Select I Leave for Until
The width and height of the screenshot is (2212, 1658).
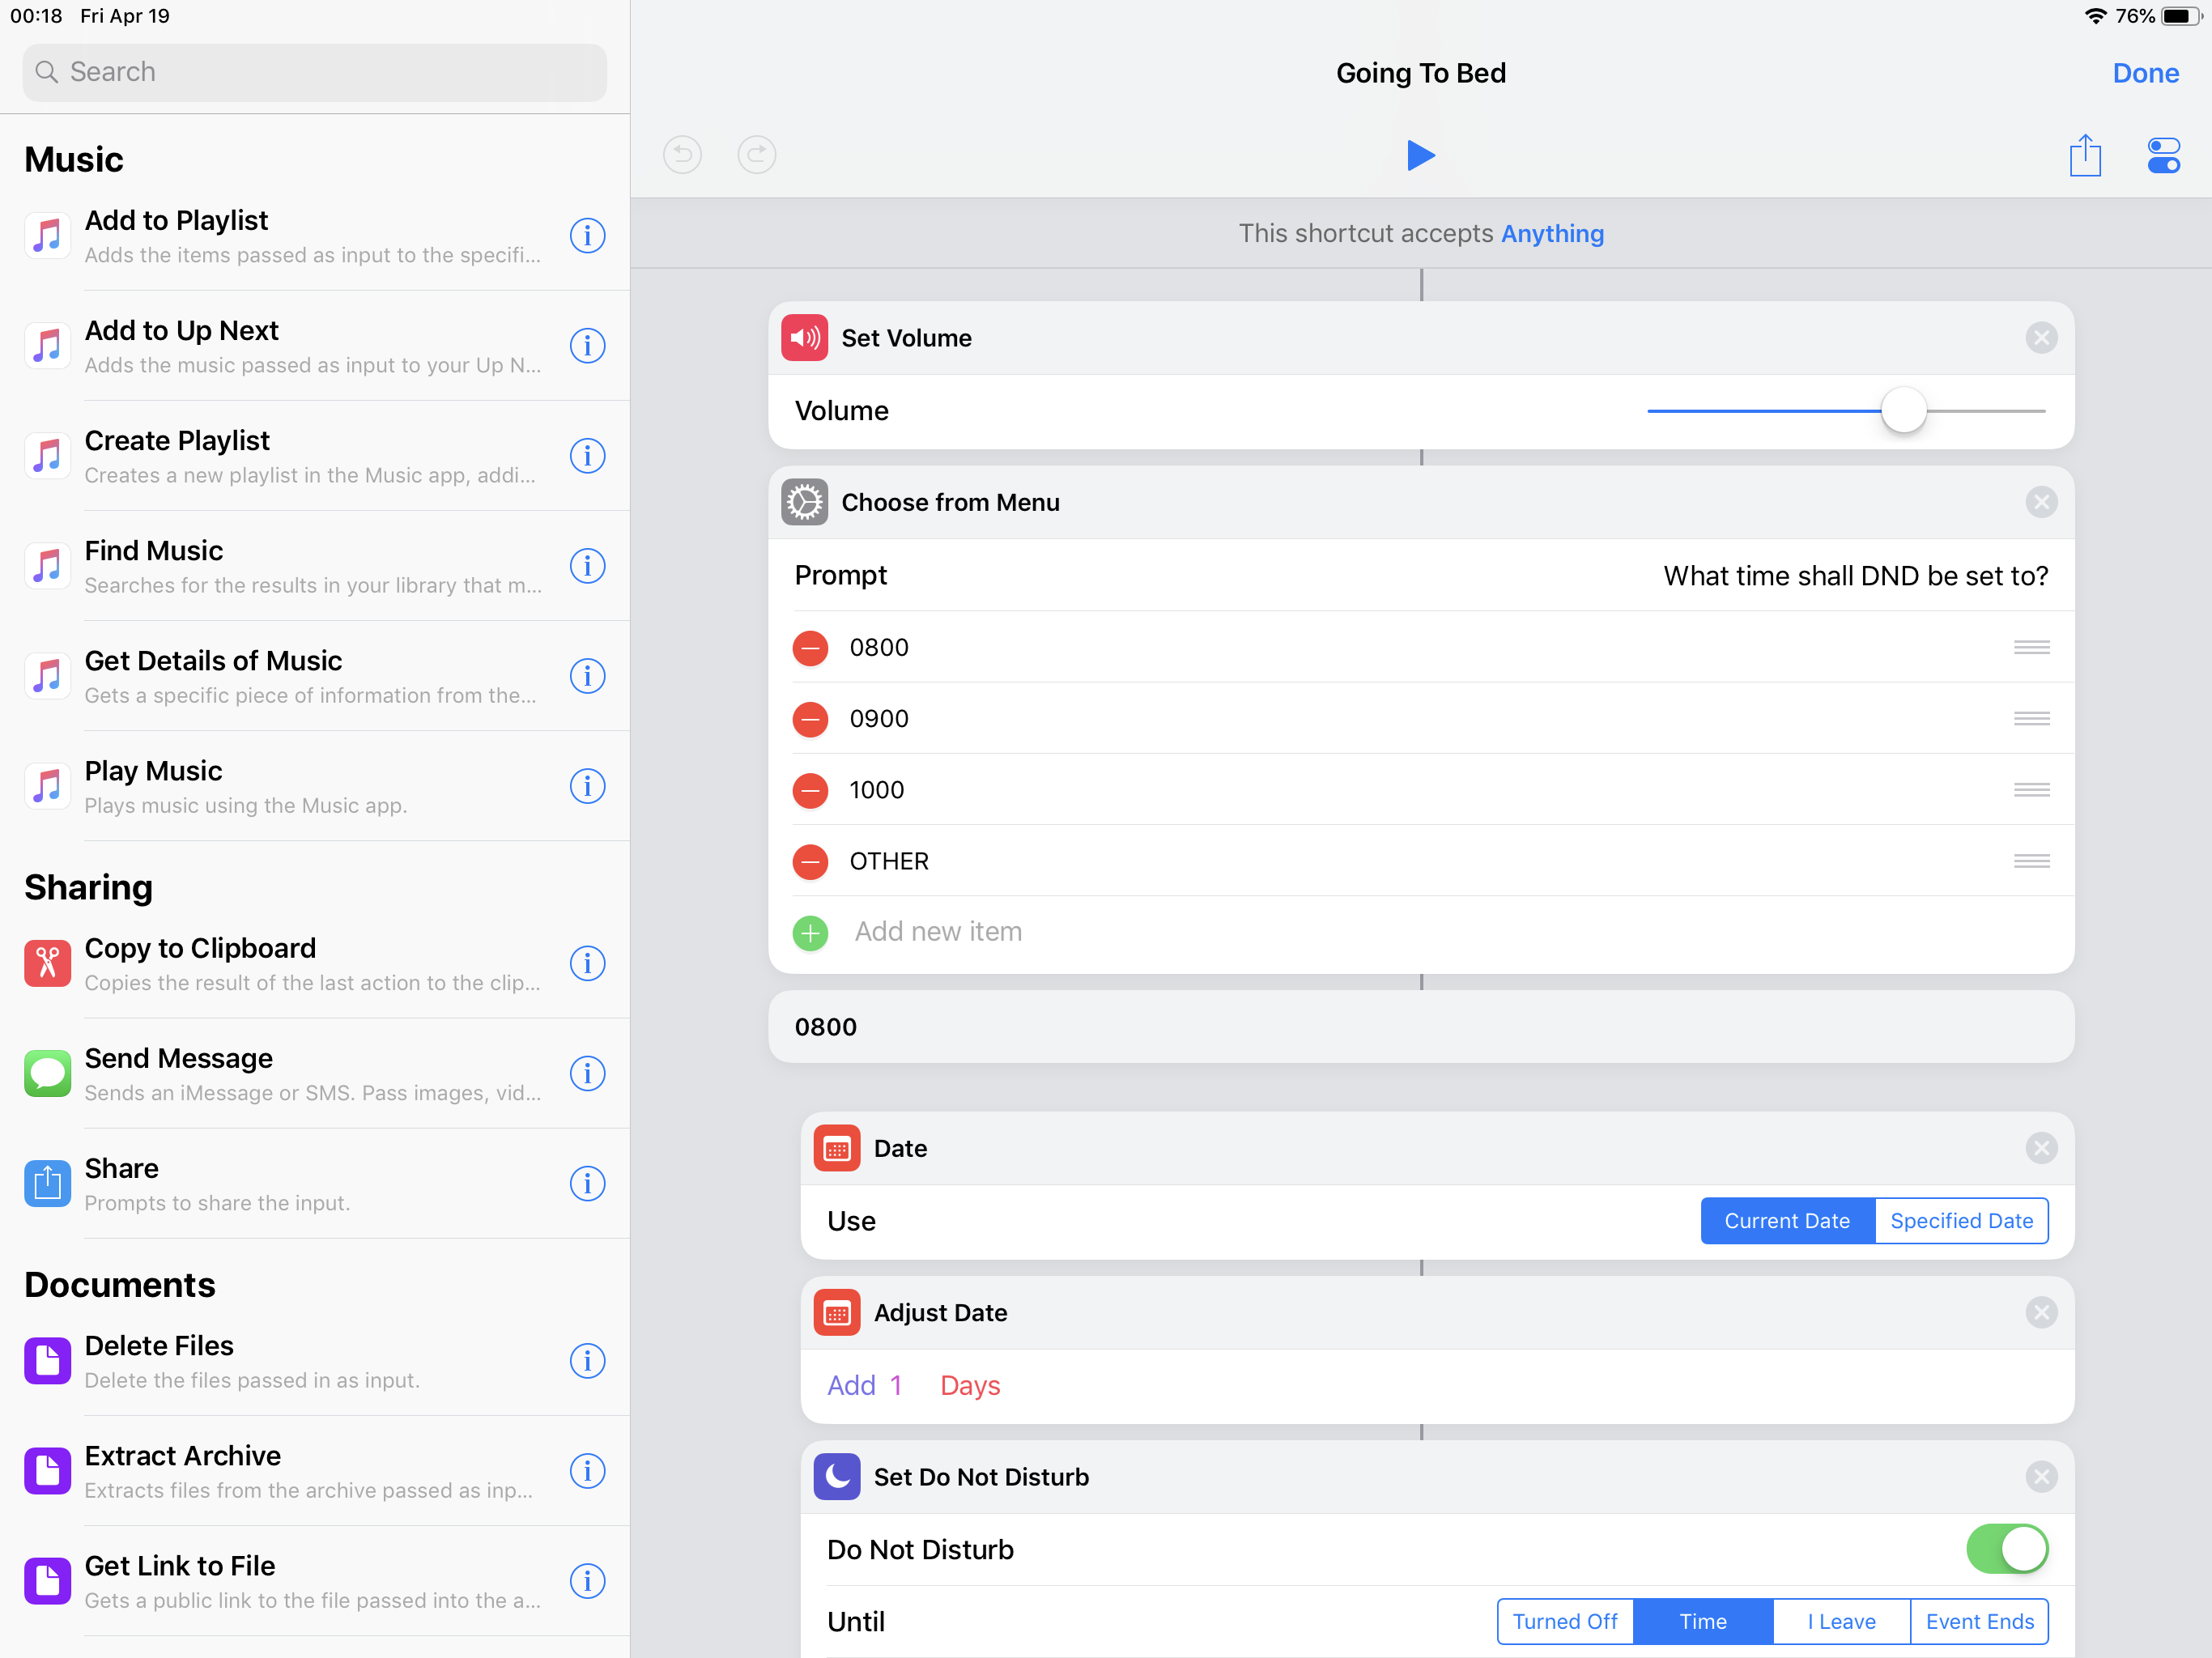pyautogui.click(x=1841, y=1621)
